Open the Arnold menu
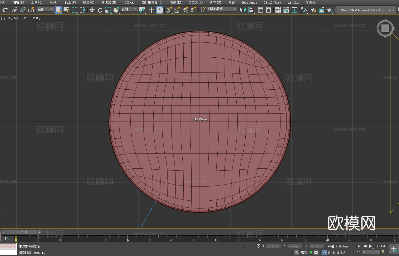 pos(293,2)
